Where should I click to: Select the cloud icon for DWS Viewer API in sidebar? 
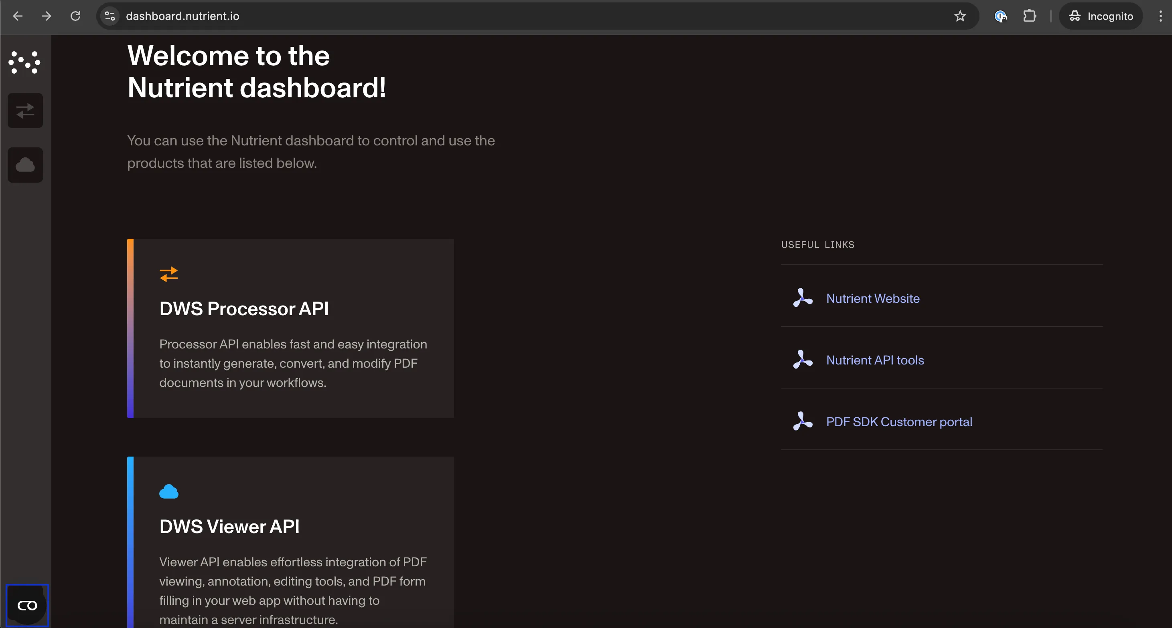(25, 165)
